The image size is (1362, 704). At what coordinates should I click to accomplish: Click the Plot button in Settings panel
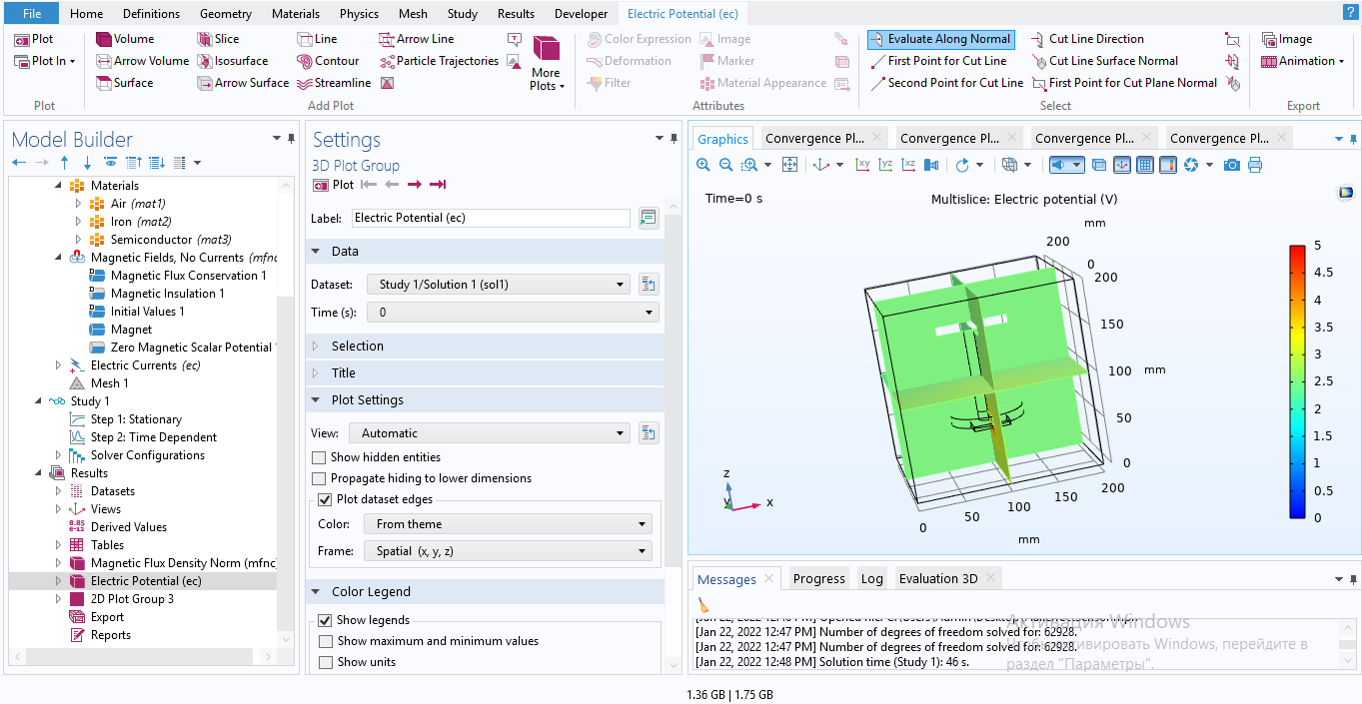tap(334, 185)
